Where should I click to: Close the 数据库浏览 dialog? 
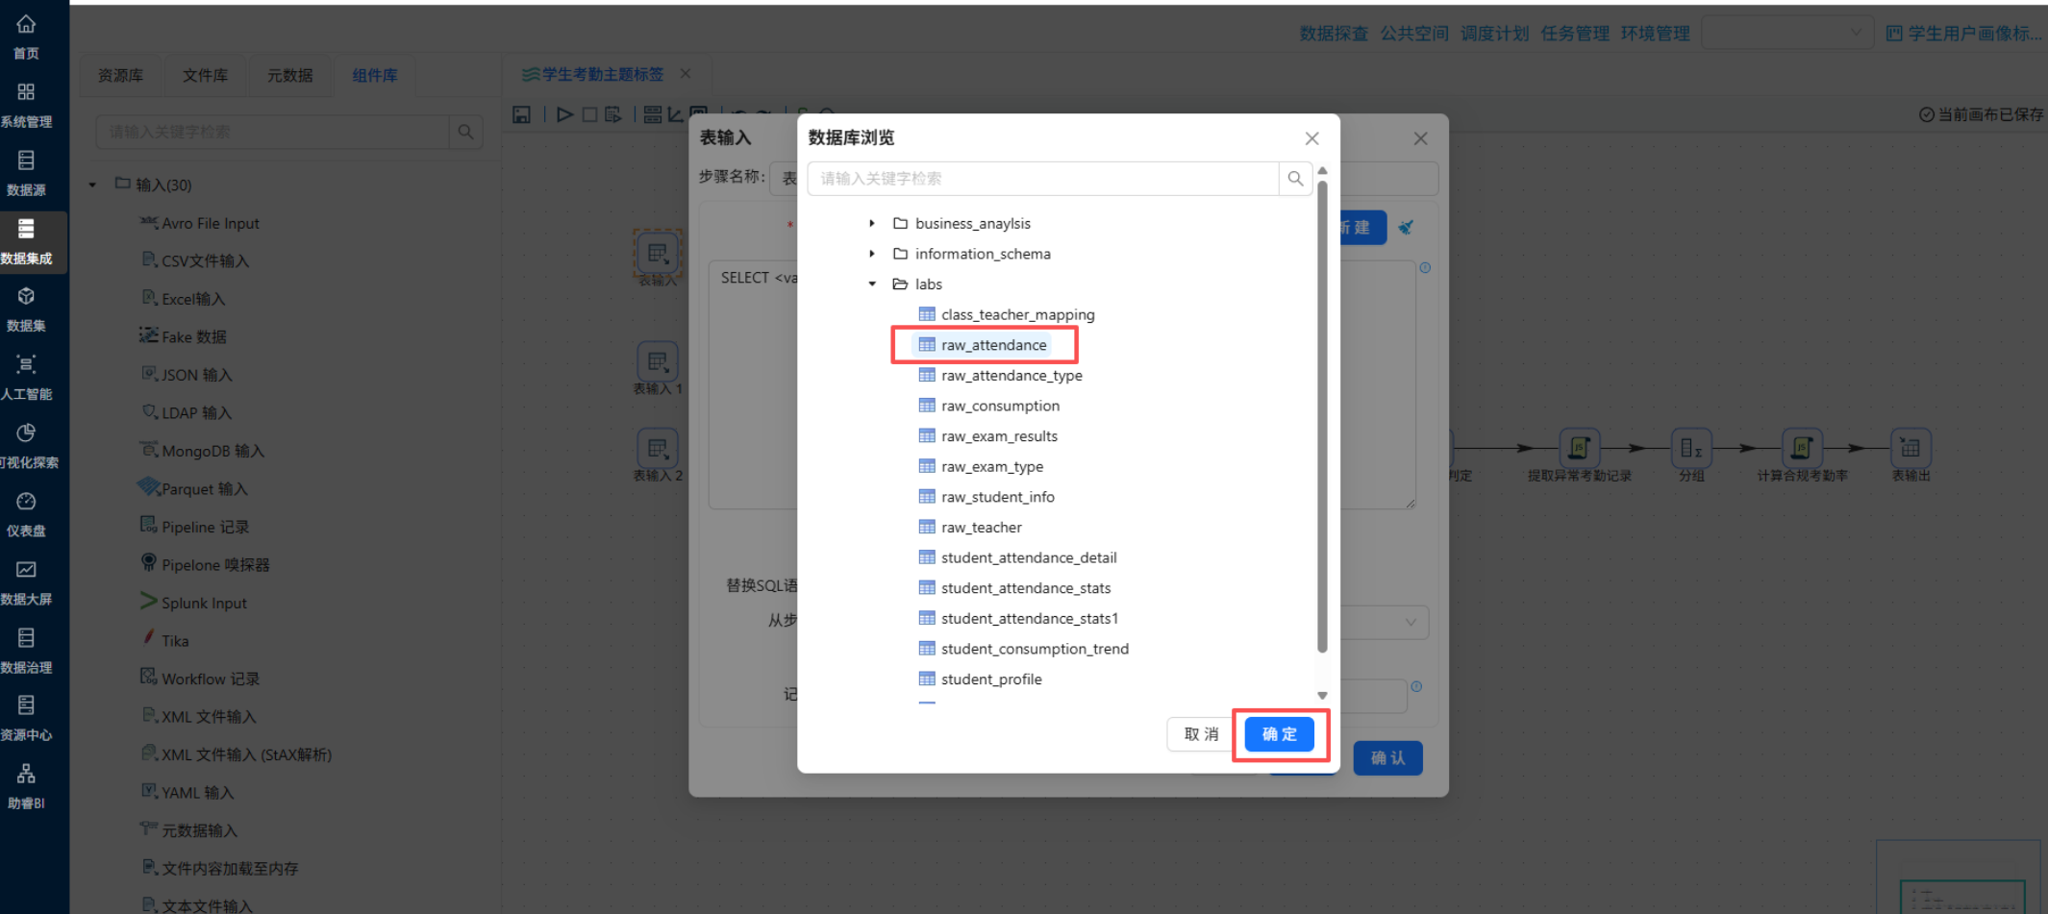(1311, 138)
